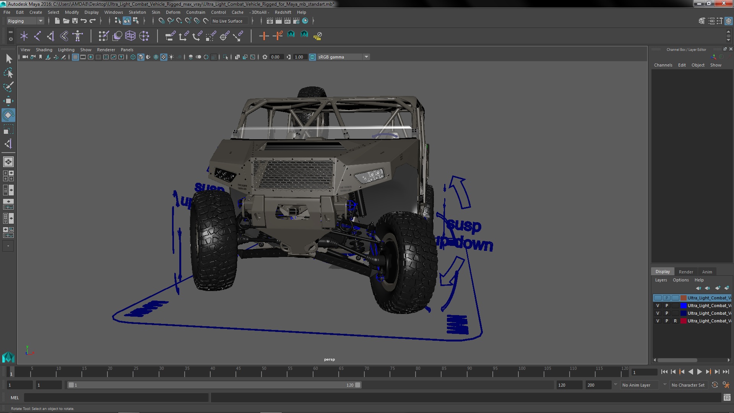This screenshot has height=413, width=734.
Task: Switch to the Anim layer tab
Action: click(x=707, y=272)
